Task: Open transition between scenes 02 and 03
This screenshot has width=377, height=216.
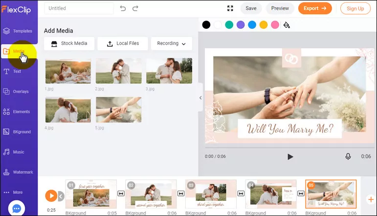Action: [x=181, y=194]
